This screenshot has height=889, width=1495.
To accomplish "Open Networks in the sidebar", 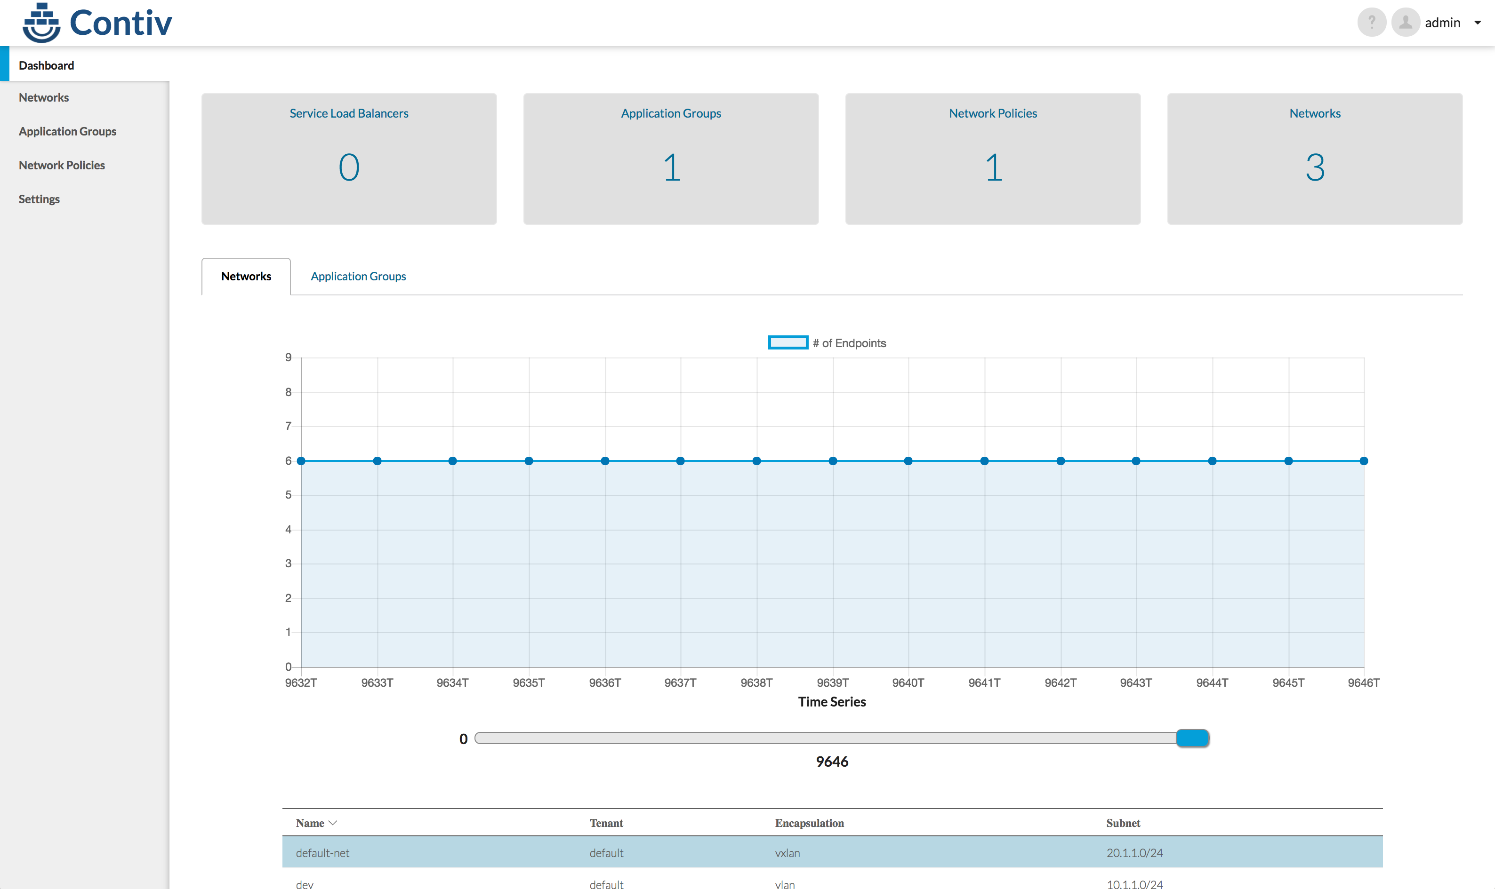I will (44, 98).
